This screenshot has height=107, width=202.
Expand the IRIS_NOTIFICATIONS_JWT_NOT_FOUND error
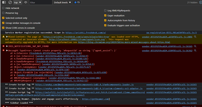[7, 46]
